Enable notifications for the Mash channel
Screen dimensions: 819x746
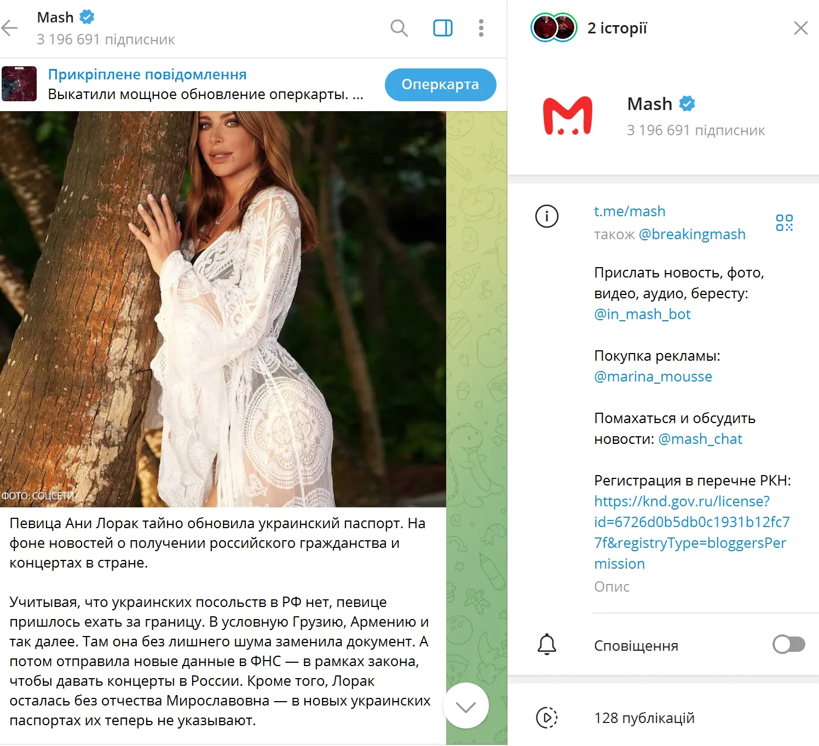(788, 645)
